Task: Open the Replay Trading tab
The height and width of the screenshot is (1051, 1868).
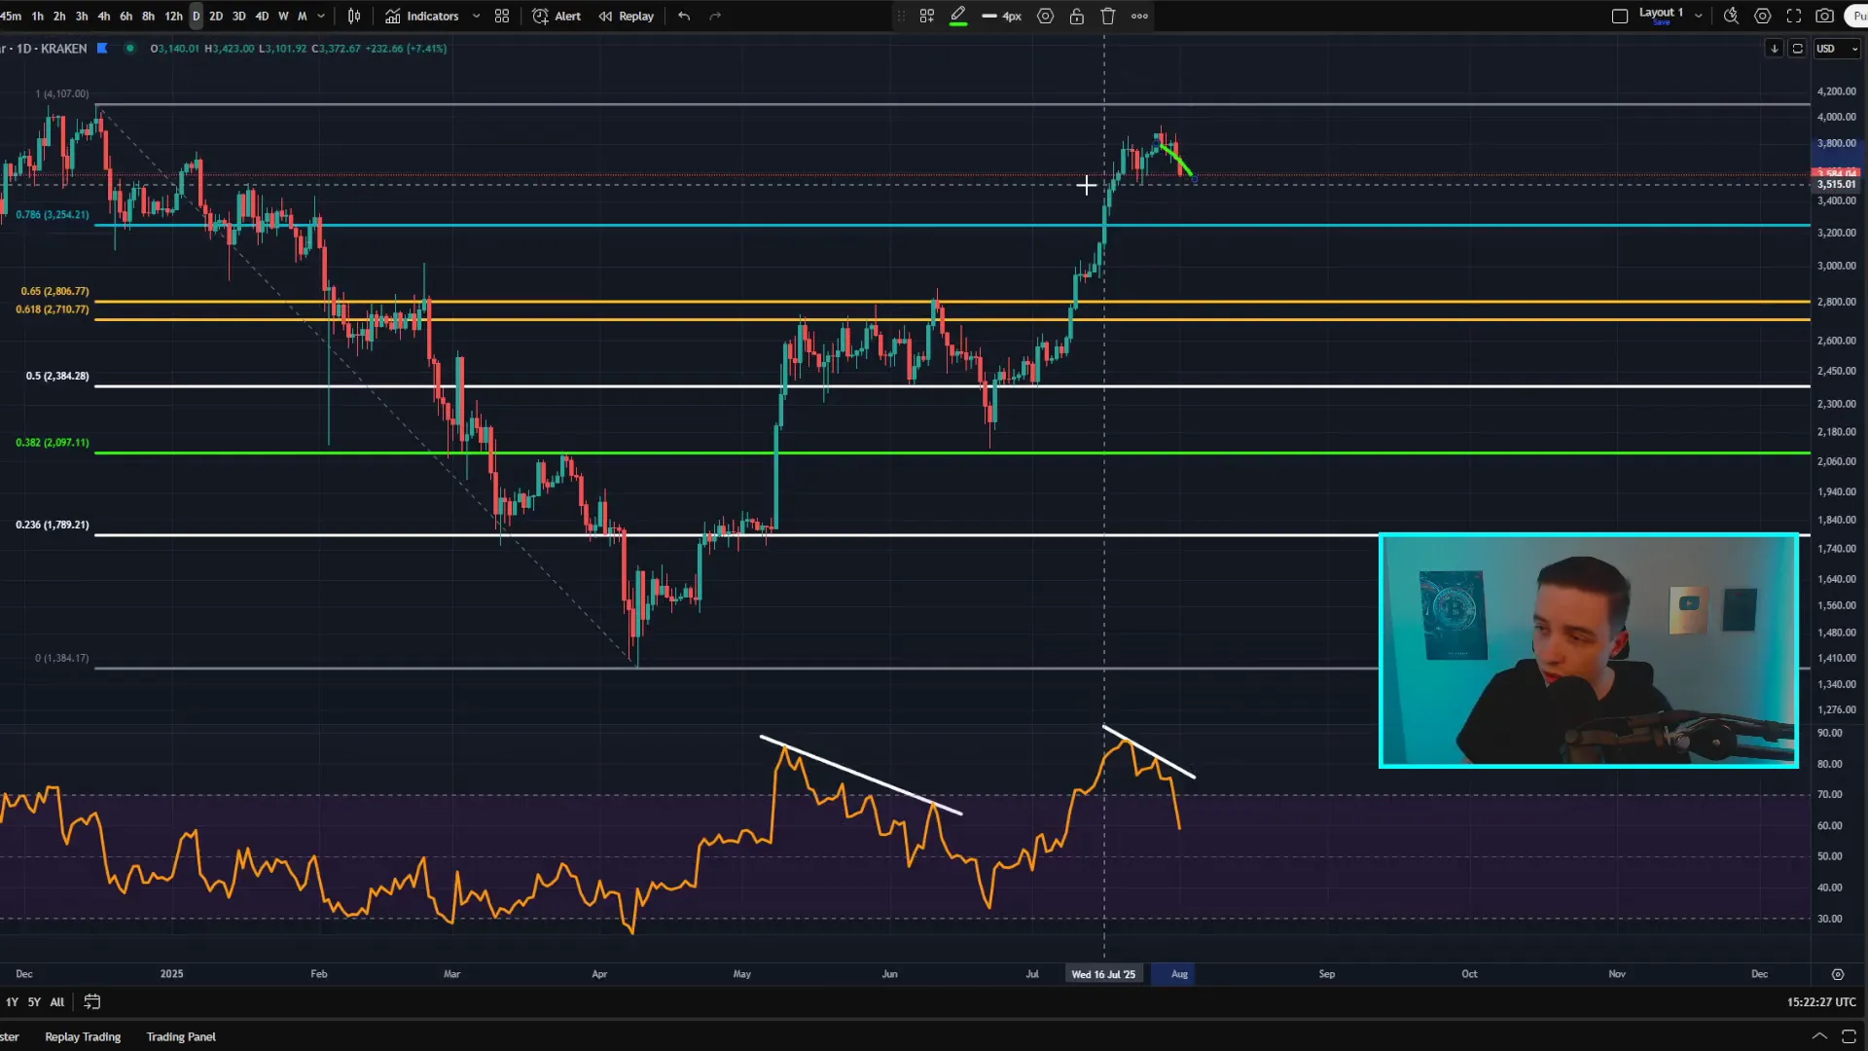Action: (83, 1037)
